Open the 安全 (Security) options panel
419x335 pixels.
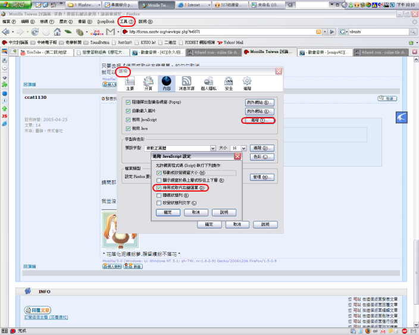[x=229, y=83]
